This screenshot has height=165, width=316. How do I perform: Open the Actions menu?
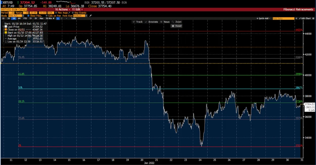click(x=63, y=9)
